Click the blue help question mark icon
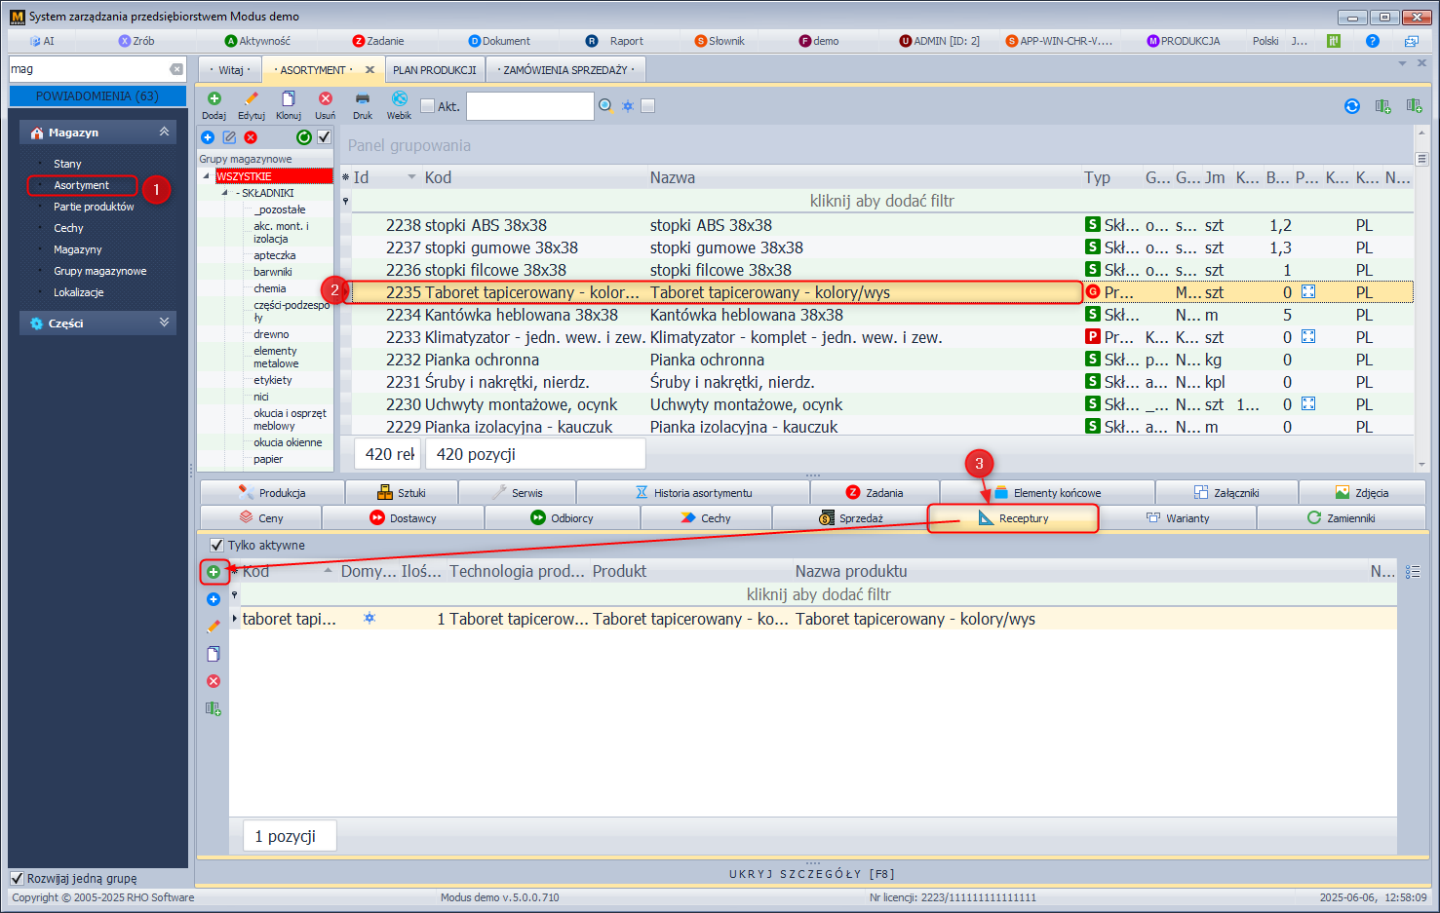Viewport: 1440px width, 913px height. tap(1372, 41)
